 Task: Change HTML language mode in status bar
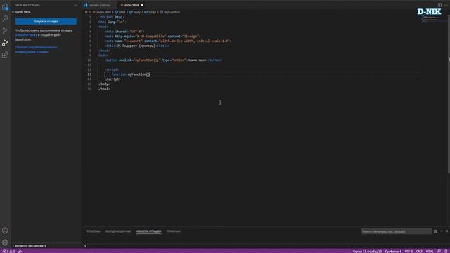point(430,252)
